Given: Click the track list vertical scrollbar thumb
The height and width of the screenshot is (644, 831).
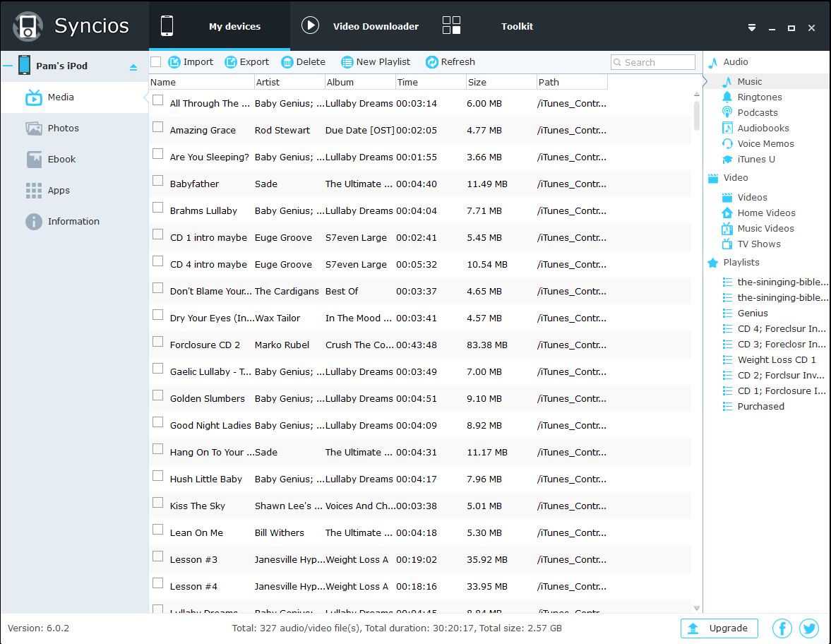Looking at the screenshot, I should [x=696, y=114].
